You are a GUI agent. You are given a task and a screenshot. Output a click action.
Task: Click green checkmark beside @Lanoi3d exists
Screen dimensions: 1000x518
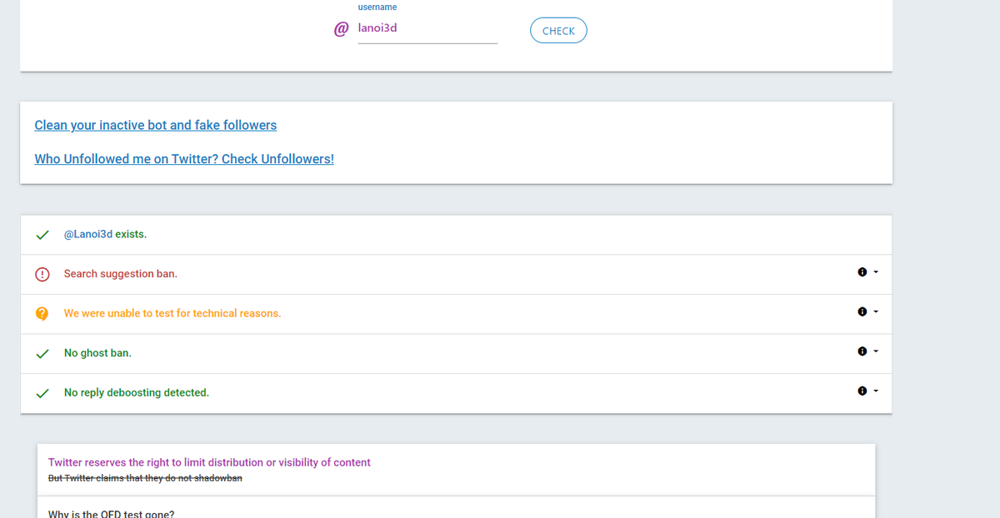point(42,235)
